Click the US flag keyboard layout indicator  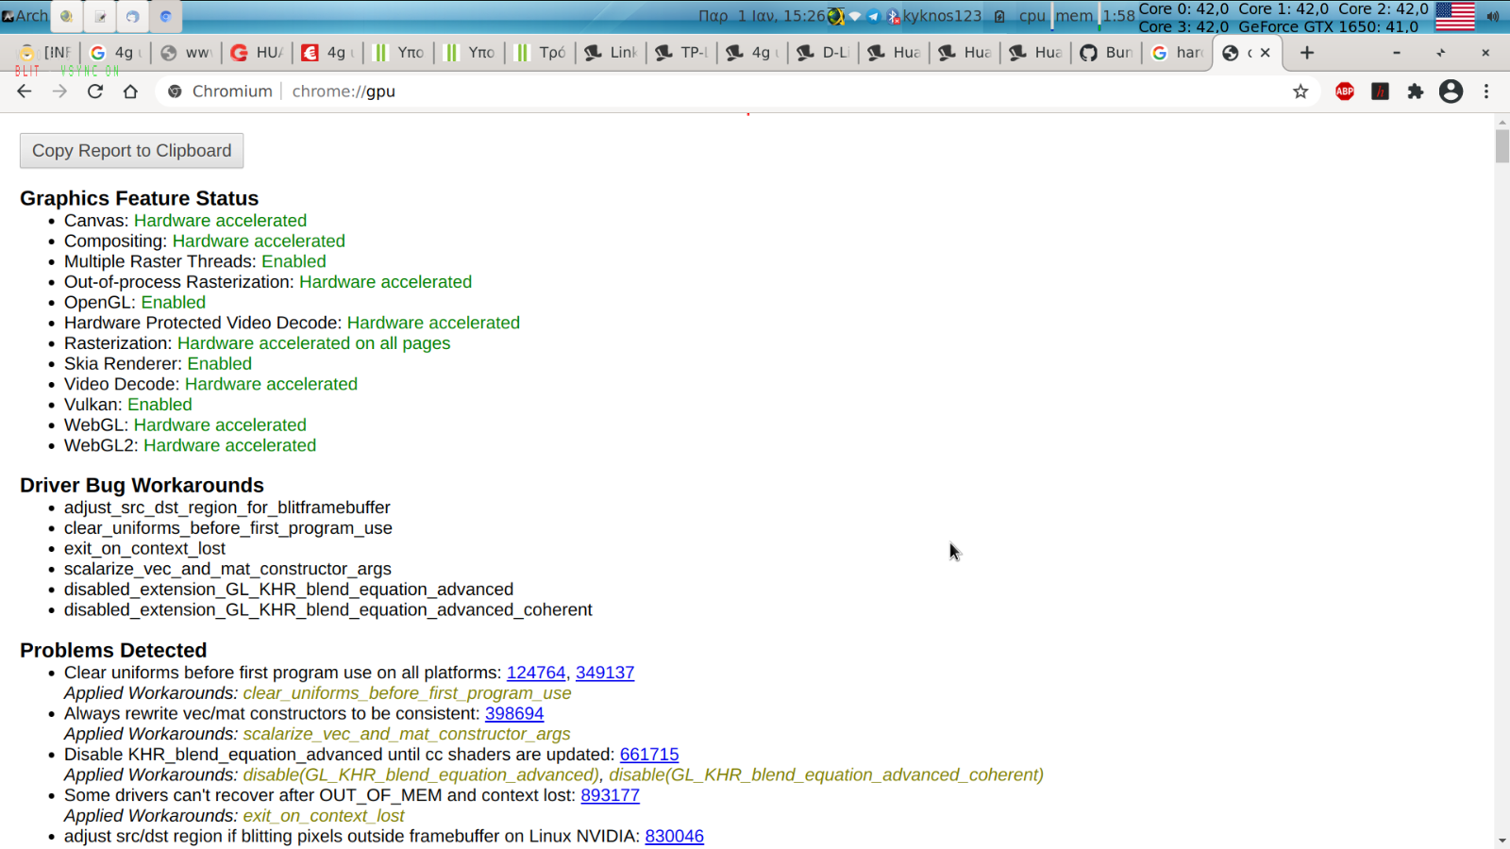click(x=1455, y=16)
